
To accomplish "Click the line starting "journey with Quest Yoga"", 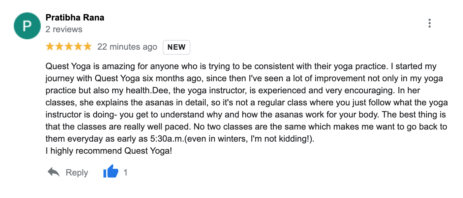I will tap(244, 79).
